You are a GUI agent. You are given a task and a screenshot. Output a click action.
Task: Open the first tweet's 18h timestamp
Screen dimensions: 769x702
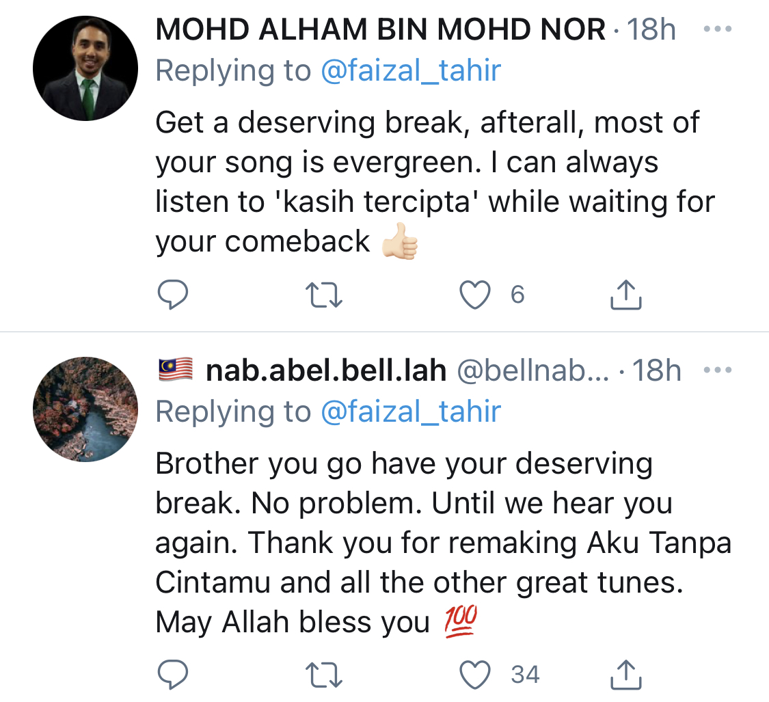point(651,30)
